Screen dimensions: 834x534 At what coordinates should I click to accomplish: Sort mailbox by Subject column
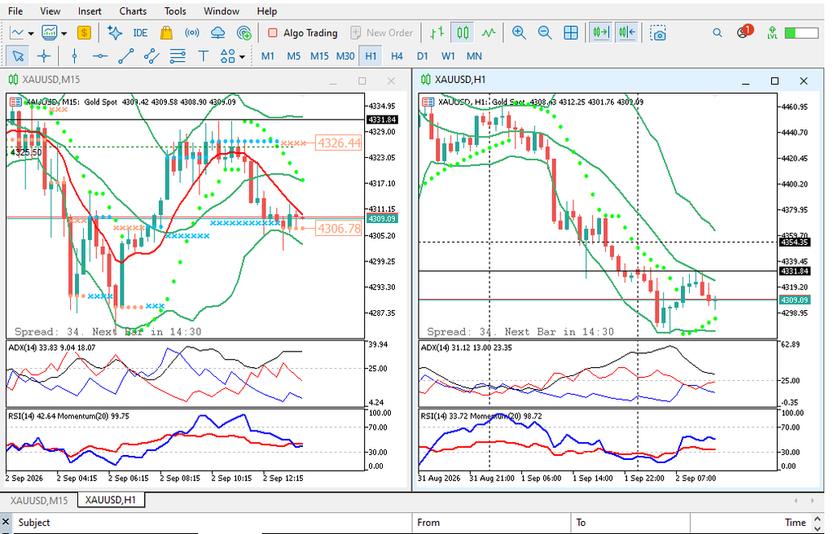[213, 523]
